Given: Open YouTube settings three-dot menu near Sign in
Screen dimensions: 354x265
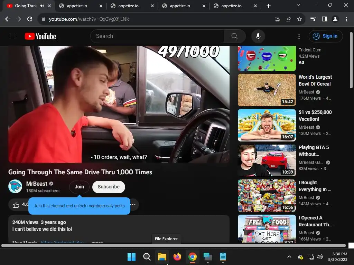Looking at the screenshot, I should 299,36.
